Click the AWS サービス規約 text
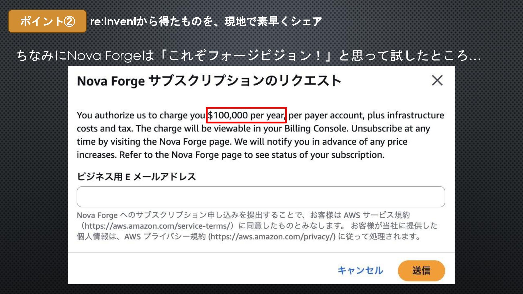This screenshot has width=523, height=294. click(x=376, y=215)
